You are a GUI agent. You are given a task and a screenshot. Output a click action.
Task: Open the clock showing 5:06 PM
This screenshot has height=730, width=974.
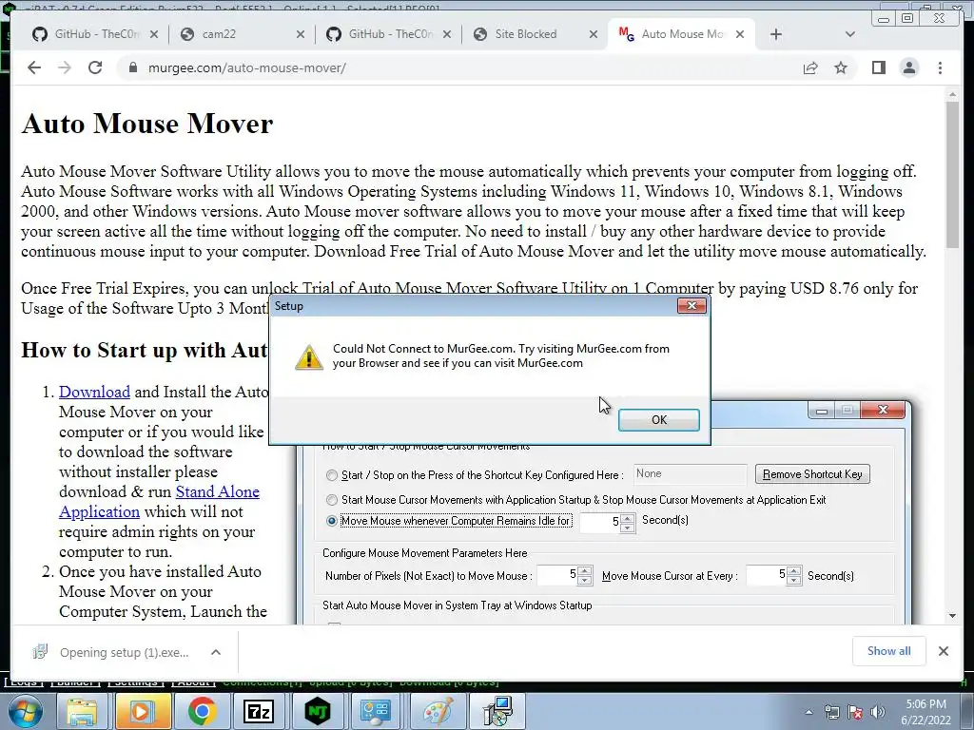(925, 712)
